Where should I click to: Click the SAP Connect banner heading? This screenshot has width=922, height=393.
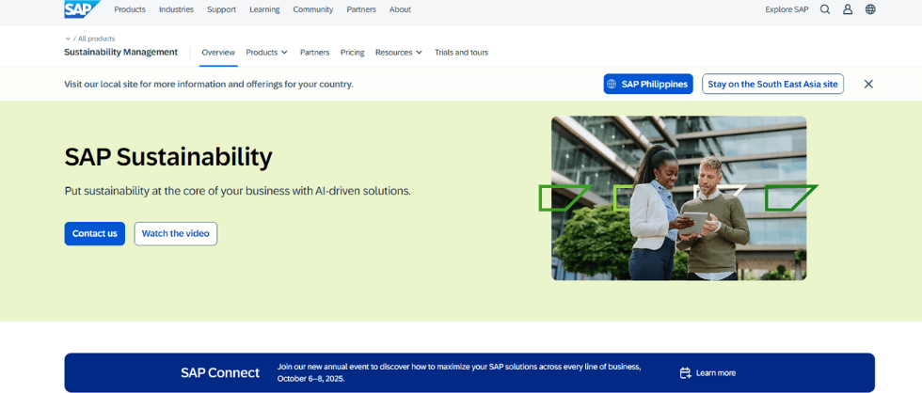coord(220,373)
